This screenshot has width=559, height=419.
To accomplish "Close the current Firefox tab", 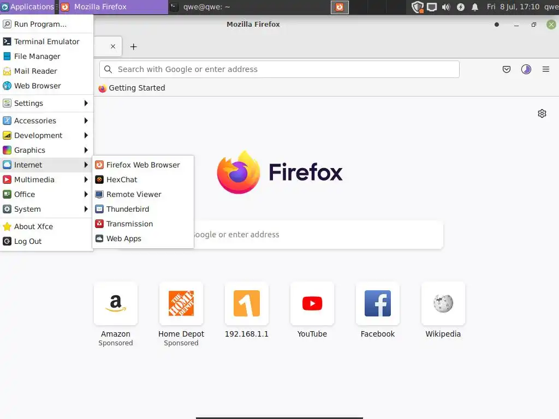I will pyautogui.click(x=113, y=46).
